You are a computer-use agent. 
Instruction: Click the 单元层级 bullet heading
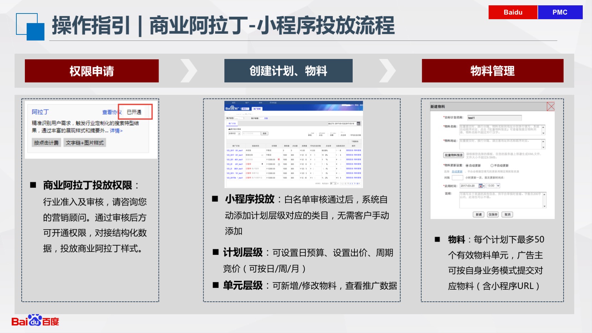click(243, 285)
